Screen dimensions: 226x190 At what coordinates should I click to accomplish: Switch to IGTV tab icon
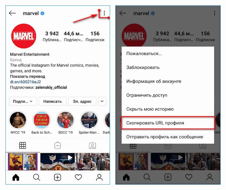pyautogui.click(x=58, y=145)
